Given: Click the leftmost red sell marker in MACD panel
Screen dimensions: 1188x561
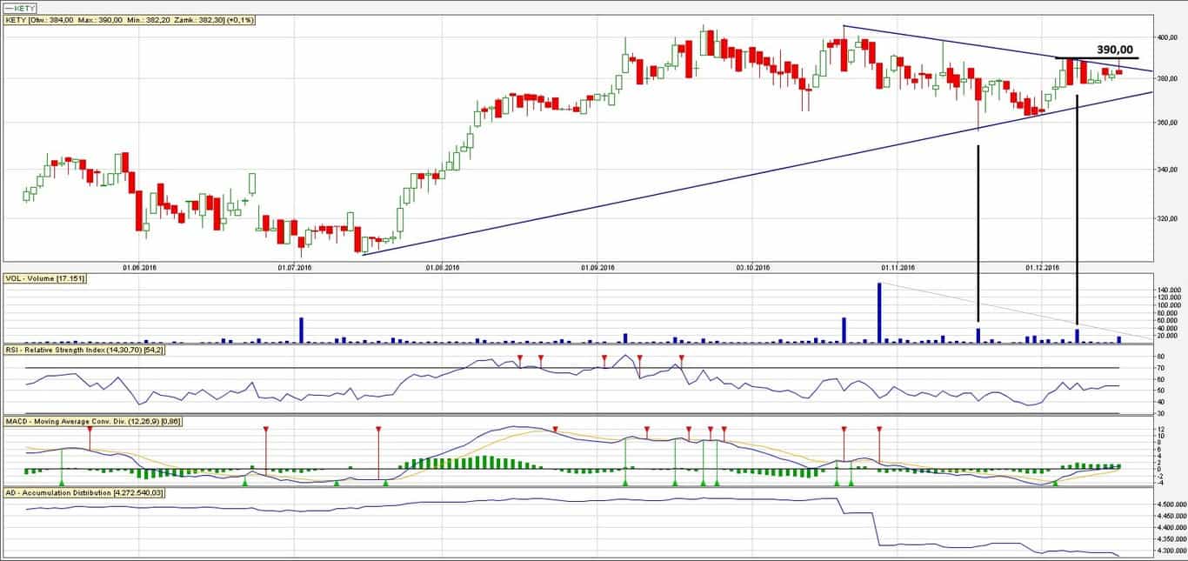Looking at the screenshot, I should (89, 429).
